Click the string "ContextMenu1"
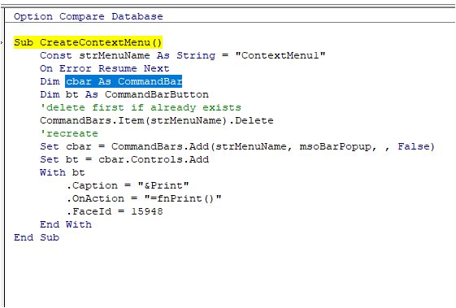 pyautogui.click(x=280, y=55)
